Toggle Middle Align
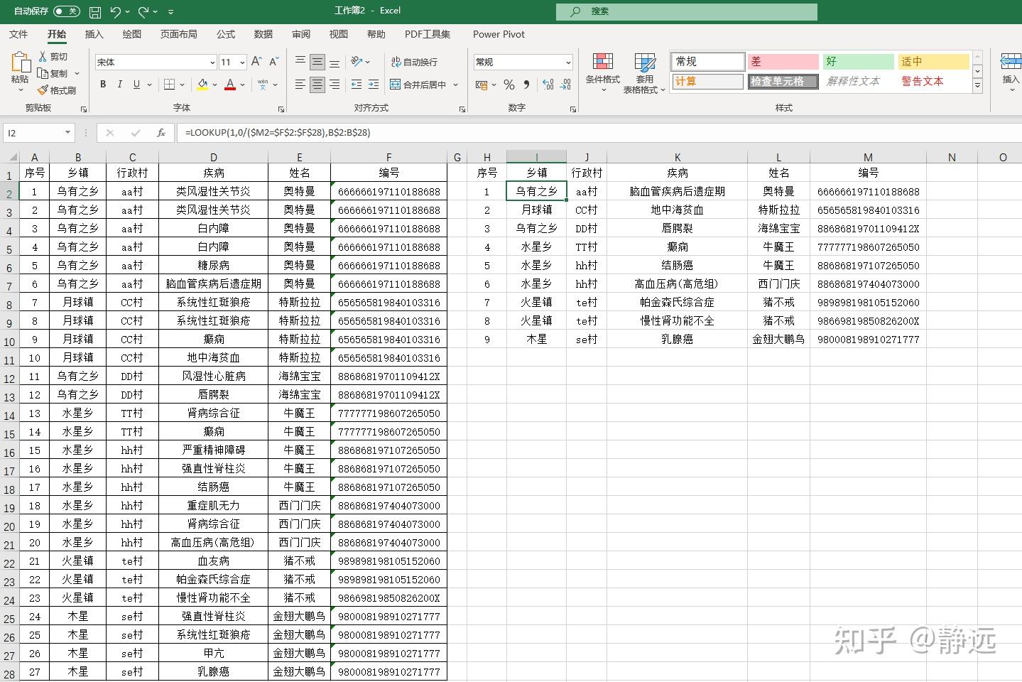Viewport: 1022px width, 682px height. tap(317, 62)
